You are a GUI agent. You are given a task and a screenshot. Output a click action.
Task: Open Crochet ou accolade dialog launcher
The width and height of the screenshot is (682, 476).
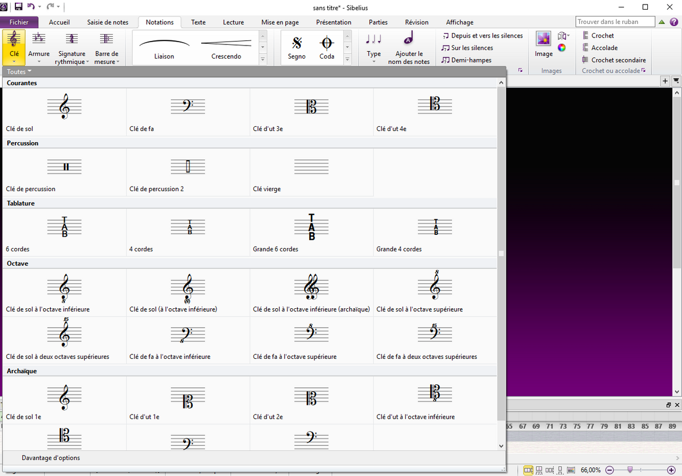(x=644, y=71)
